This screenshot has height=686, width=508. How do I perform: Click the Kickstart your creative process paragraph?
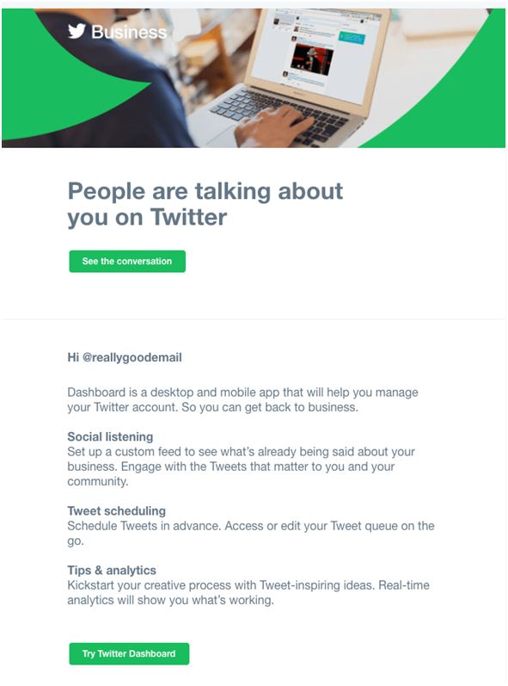pyautogui.click(x=248, y=592)
